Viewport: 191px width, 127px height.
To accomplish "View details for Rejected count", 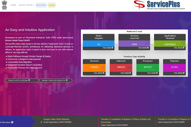I will click(x=179, y=73).
